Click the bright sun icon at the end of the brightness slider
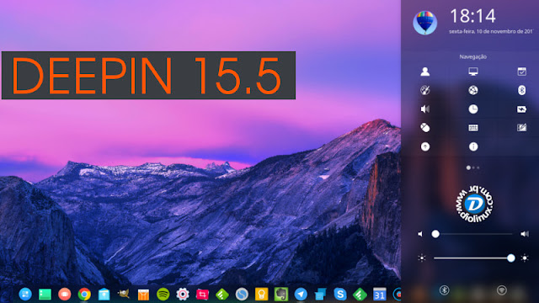The height and width of the screenshot is (303, 539). click(x=525, y=258)
